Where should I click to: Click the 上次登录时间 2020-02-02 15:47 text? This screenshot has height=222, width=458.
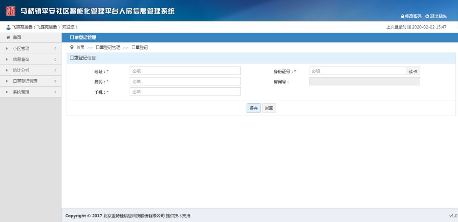pos(416,27)
